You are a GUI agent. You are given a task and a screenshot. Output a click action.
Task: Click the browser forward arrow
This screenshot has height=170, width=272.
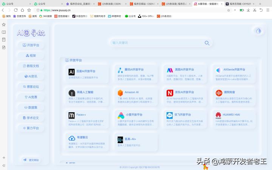point(9,10)
